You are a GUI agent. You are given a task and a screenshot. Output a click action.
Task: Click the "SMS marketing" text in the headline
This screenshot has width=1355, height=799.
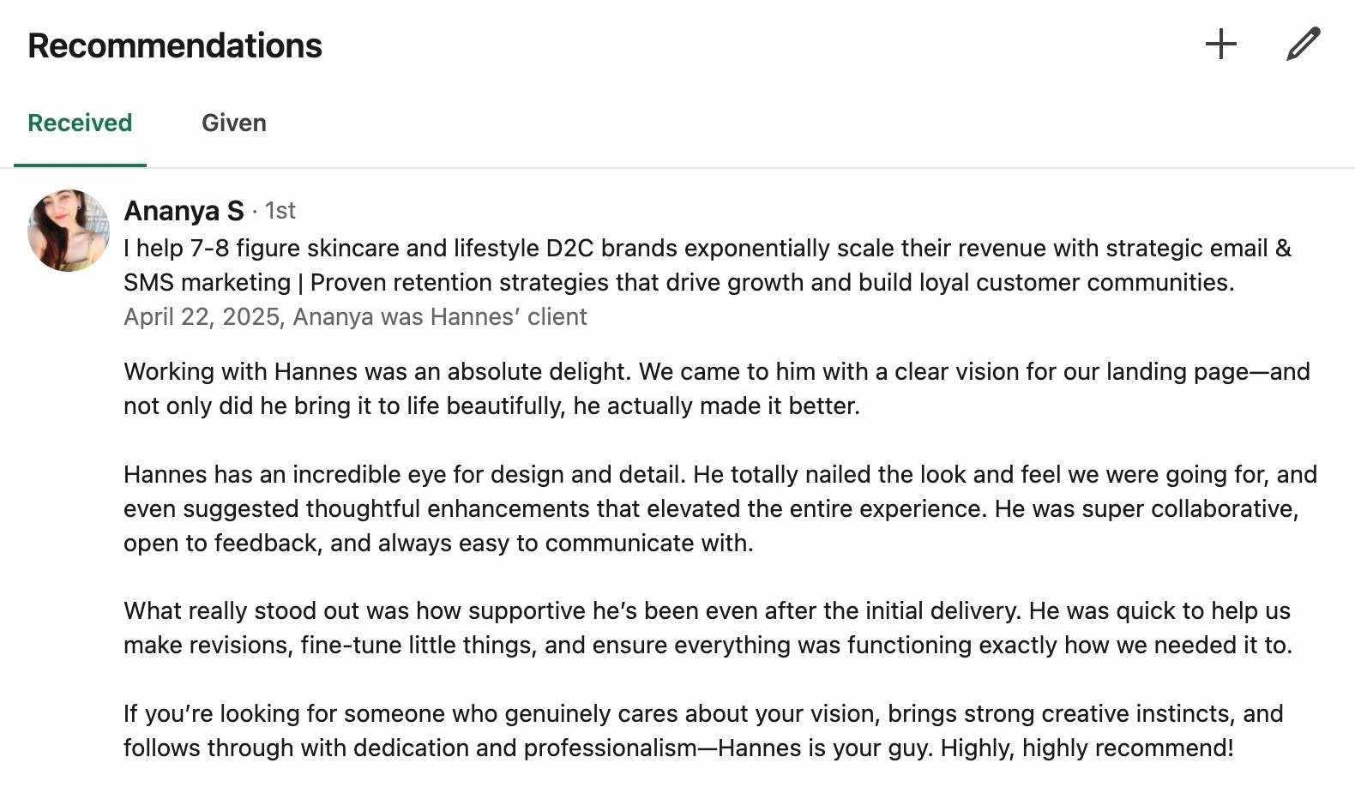point(207,283)
